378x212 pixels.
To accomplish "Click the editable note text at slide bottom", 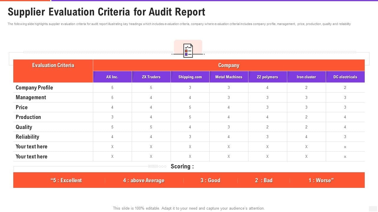I will click(189, 208).
